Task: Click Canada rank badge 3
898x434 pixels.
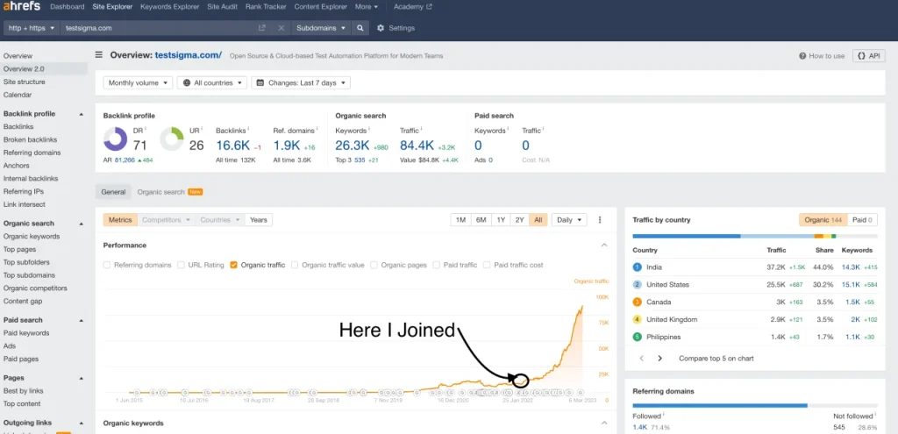Action: (x=637, y=302)
